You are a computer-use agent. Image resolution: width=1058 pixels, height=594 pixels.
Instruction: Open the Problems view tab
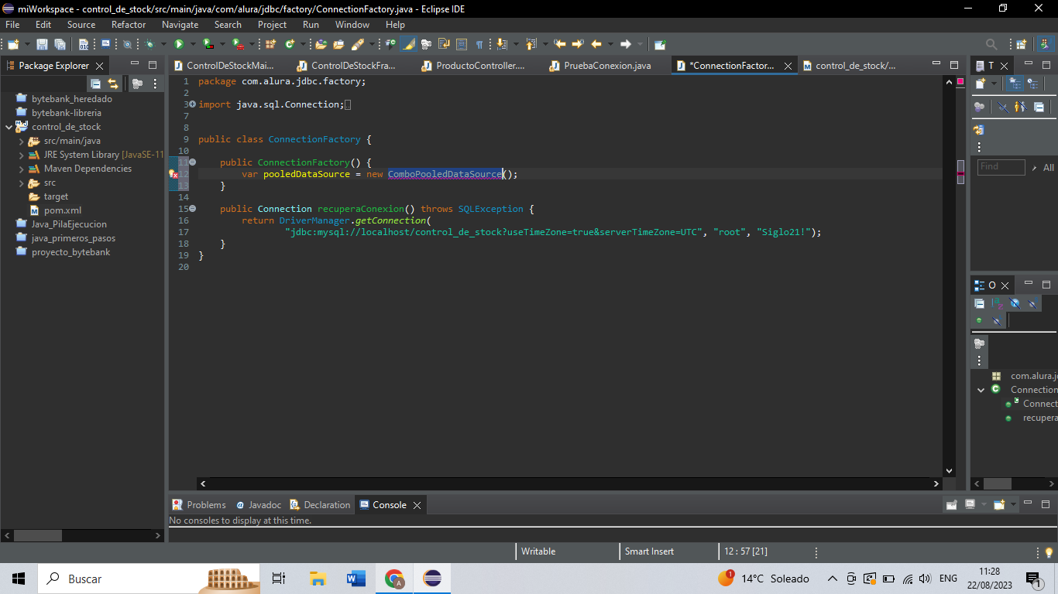199,505
